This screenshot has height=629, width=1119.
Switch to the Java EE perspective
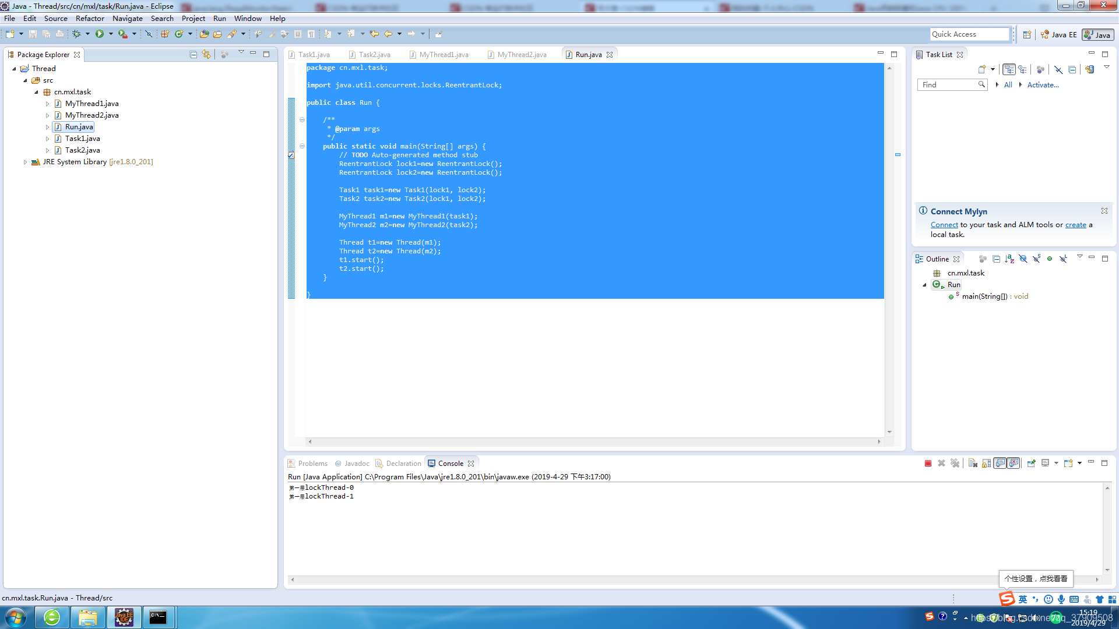pos(1059,35)
